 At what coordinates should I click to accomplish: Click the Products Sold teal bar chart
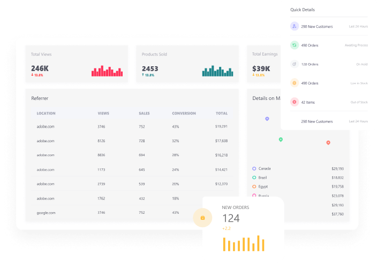point(218,72)
